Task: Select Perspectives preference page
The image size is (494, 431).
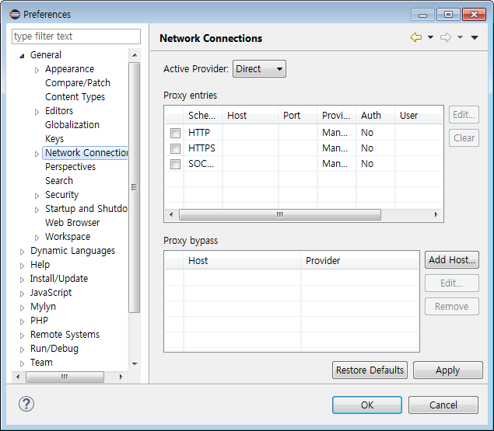Action: [x=70, y=167]
